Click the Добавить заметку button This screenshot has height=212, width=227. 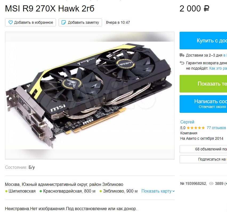pos(80,22)
